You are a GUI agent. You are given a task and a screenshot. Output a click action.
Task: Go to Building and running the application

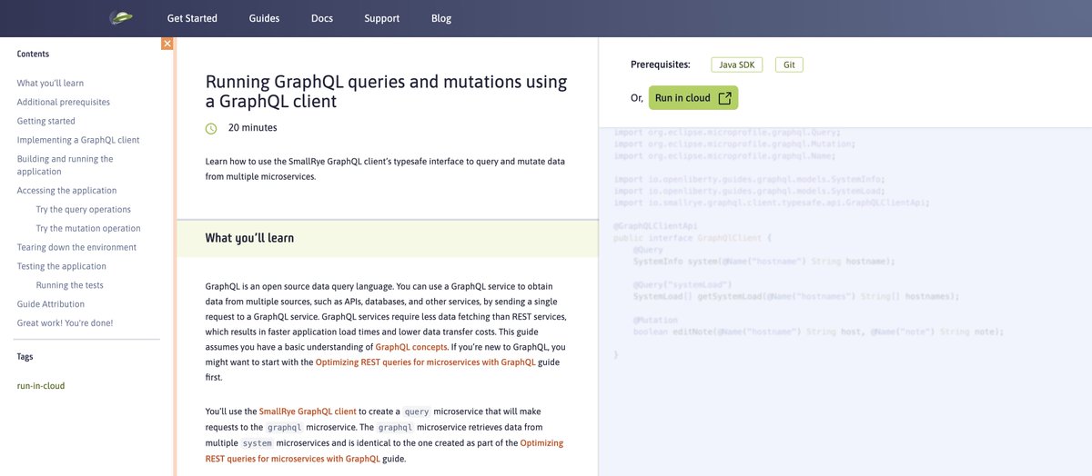66,164
